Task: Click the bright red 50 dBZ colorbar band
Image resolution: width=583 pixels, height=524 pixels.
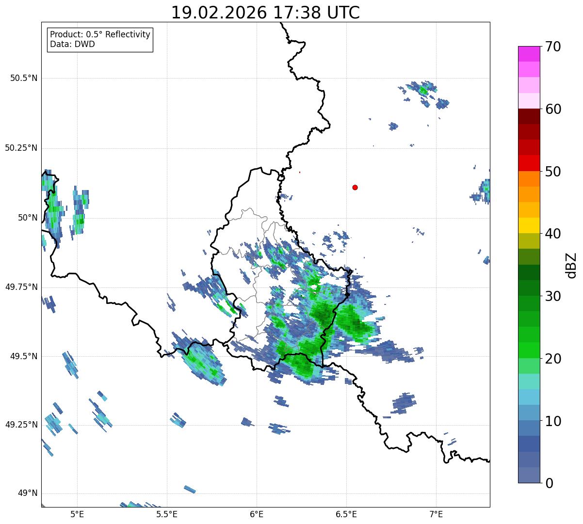Action: point(529,163)
